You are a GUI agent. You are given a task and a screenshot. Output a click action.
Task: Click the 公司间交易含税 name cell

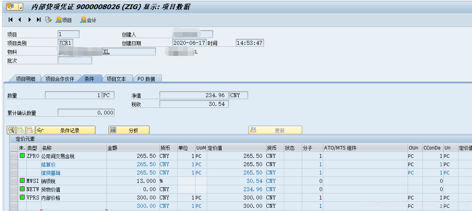[x=74, y=156]
